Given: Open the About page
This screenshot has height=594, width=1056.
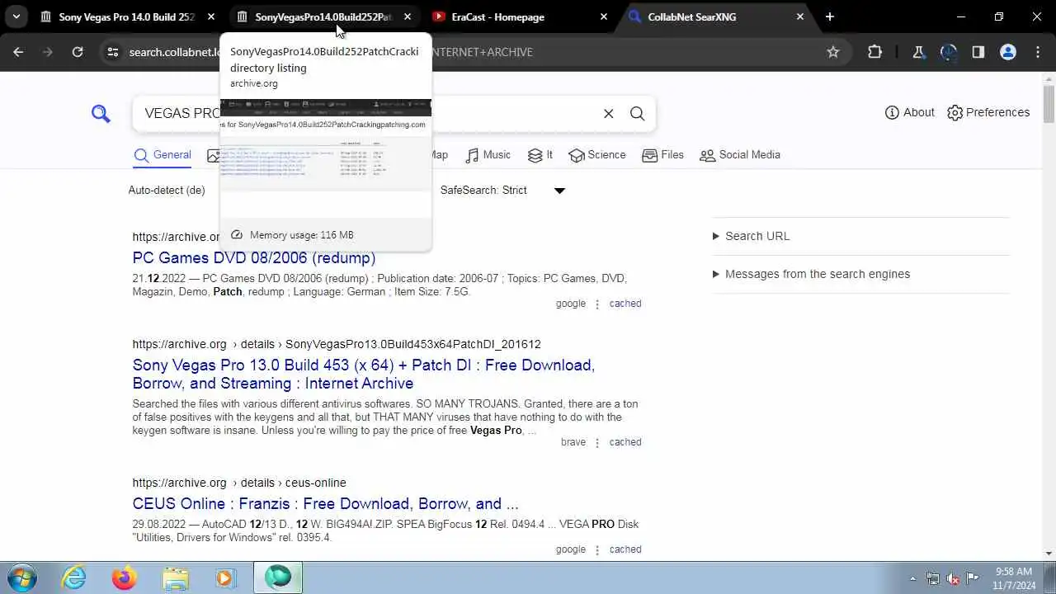Looking at the screenshot, I should point(910,112).
